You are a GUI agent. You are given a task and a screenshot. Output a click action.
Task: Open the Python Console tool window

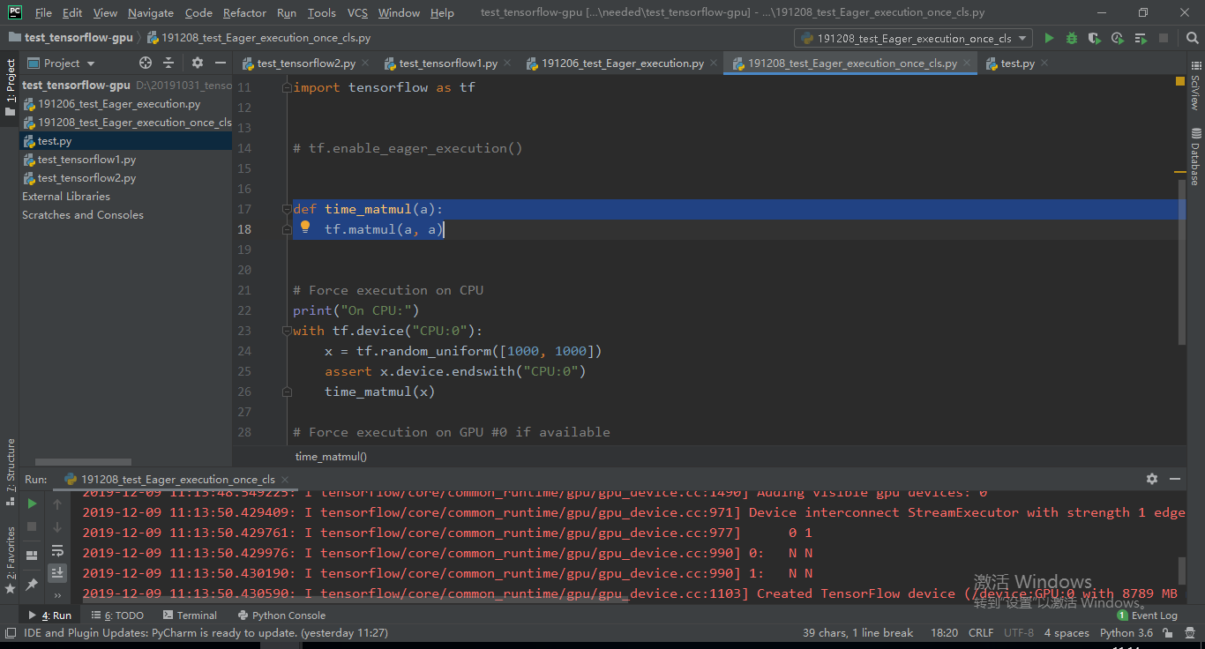click(281, 615)
